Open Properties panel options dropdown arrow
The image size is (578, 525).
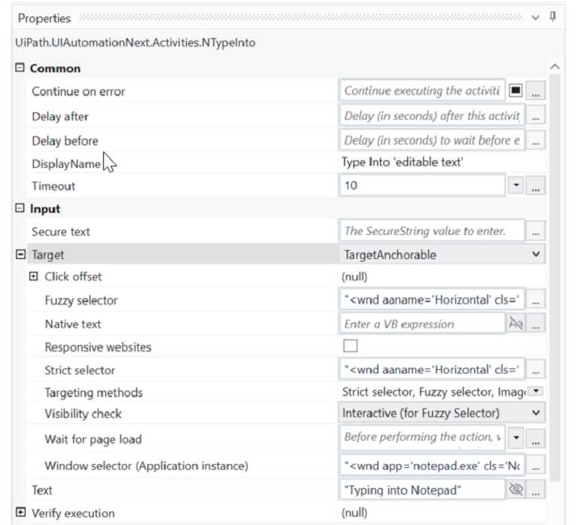tap(535, 17)
